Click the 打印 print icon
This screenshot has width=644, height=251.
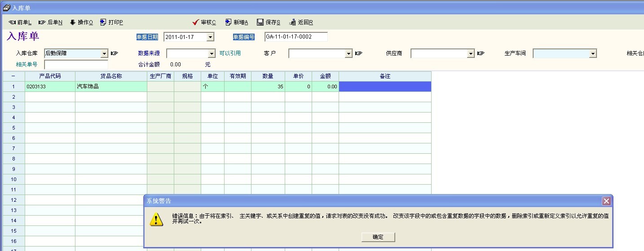point(103,22)
